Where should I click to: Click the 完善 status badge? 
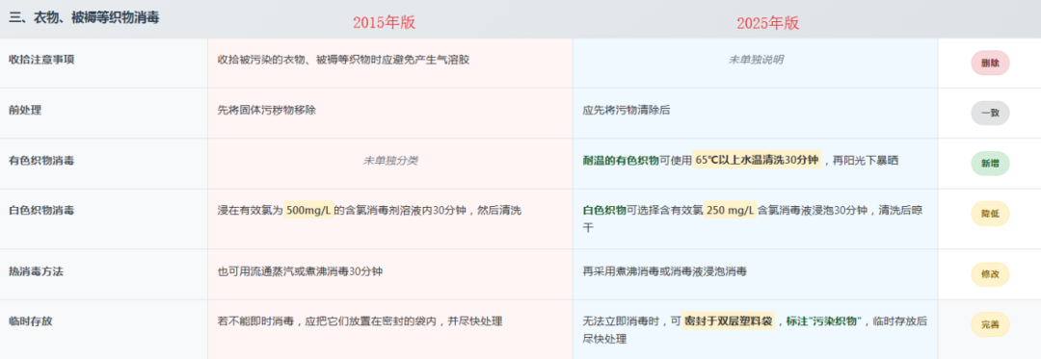[x=990, y=324]
